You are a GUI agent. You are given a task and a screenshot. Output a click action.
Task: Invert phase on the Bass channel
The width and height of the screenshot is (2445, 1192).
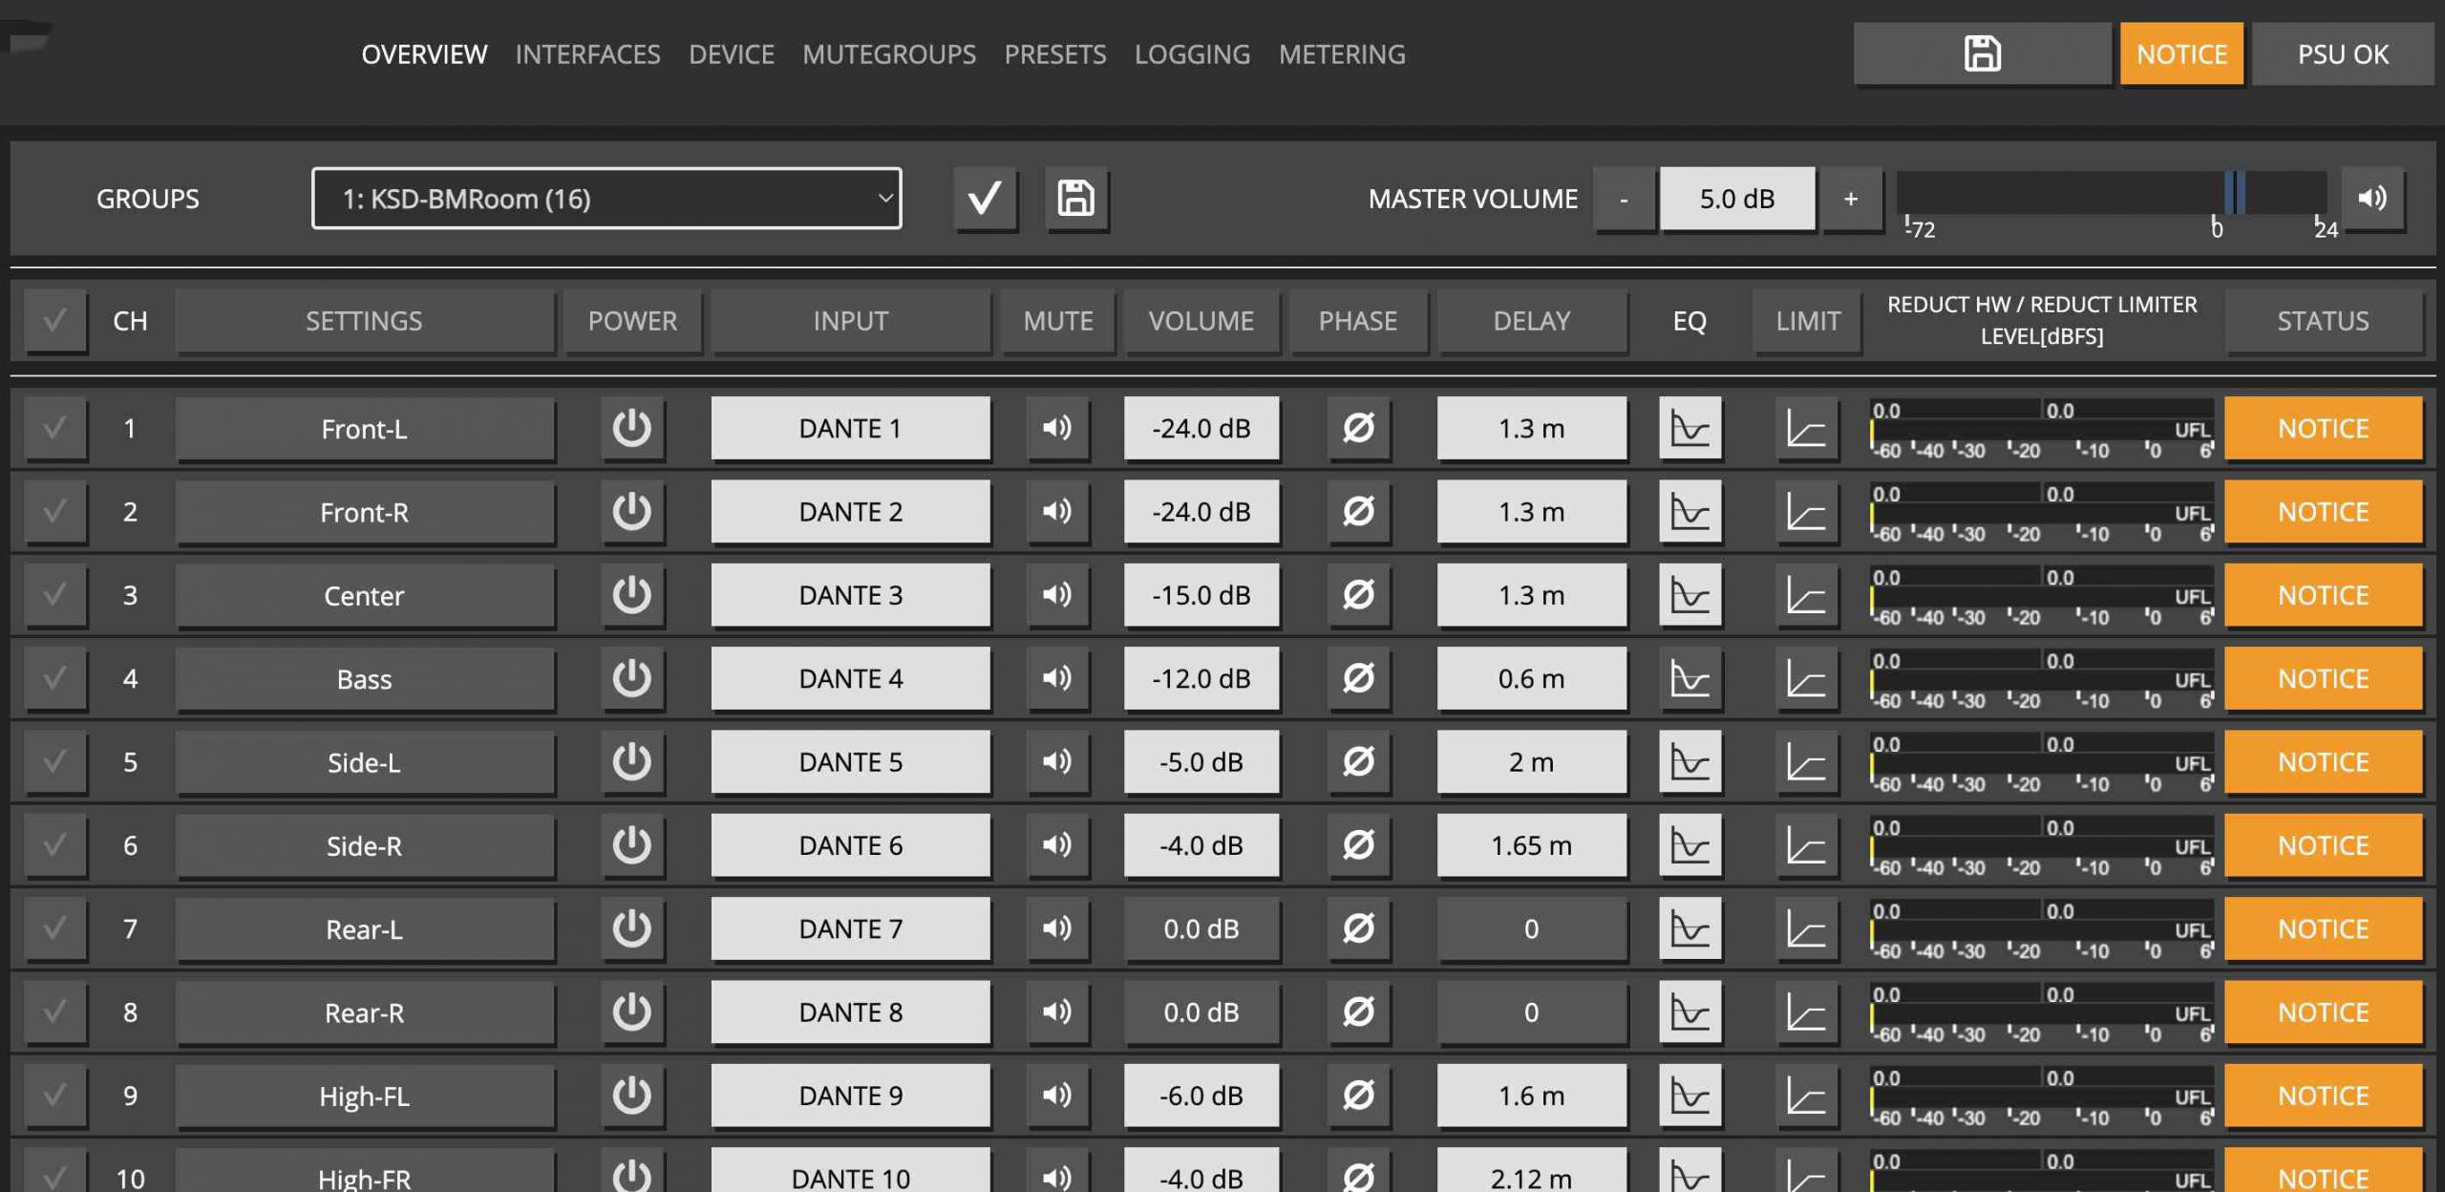1357,678
